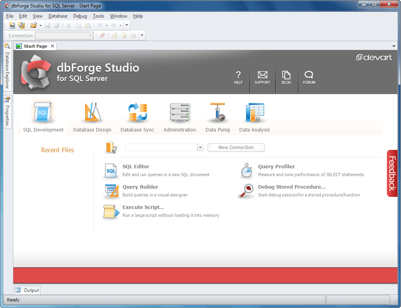Image resolution: width=401 pixels, height=308 pixels.
Task: Click the database refresh rollback icon
Action: pos(133,36)
